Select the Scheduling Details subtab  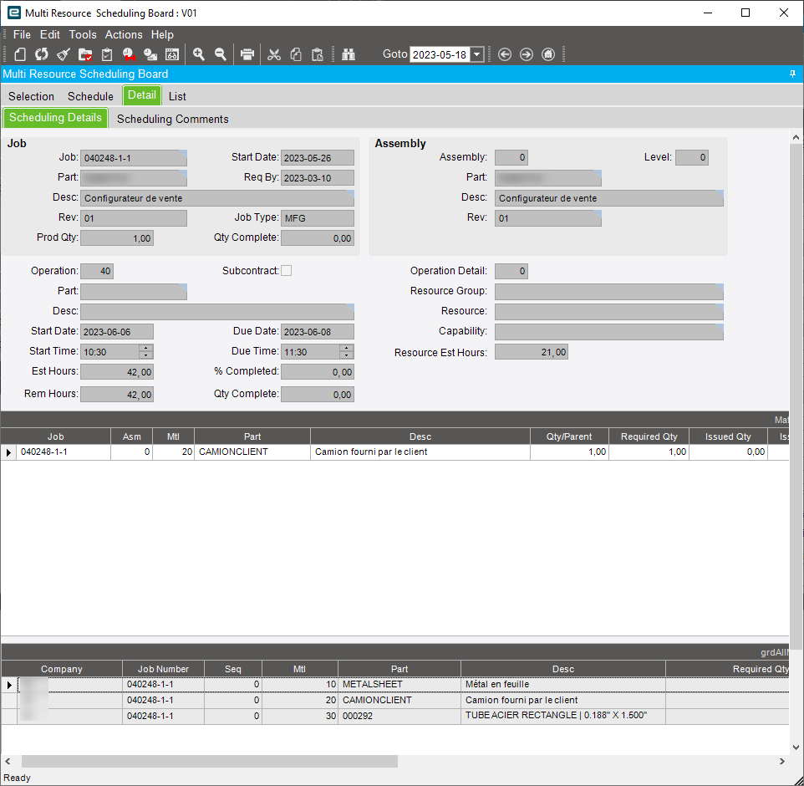(55, 118)
